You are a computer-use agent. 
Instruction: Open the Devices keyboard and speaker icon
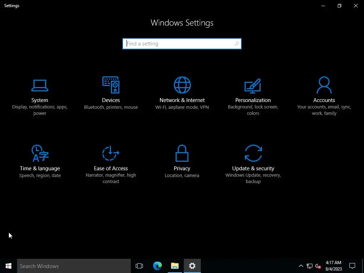coord(111,85)
